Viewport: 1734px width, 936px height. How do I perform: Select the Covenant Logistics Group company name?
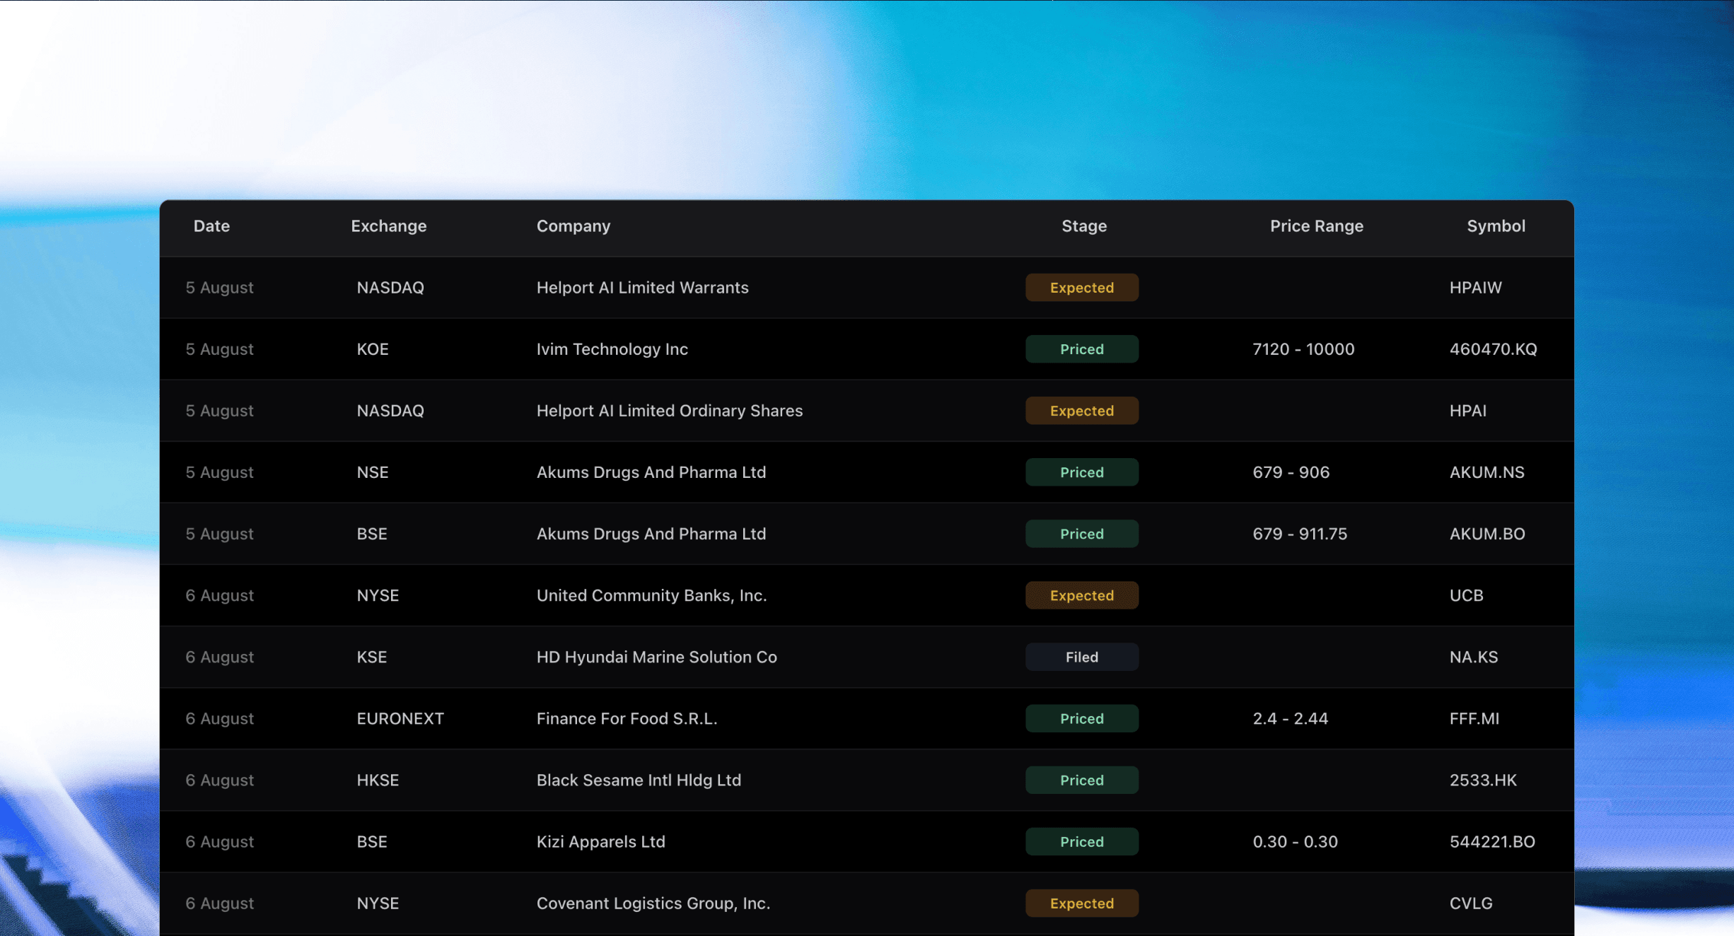653,903
